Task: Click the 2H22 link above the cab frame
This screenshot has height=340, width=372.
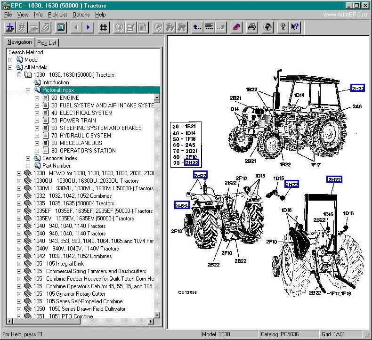Action: tap(334, 179)
